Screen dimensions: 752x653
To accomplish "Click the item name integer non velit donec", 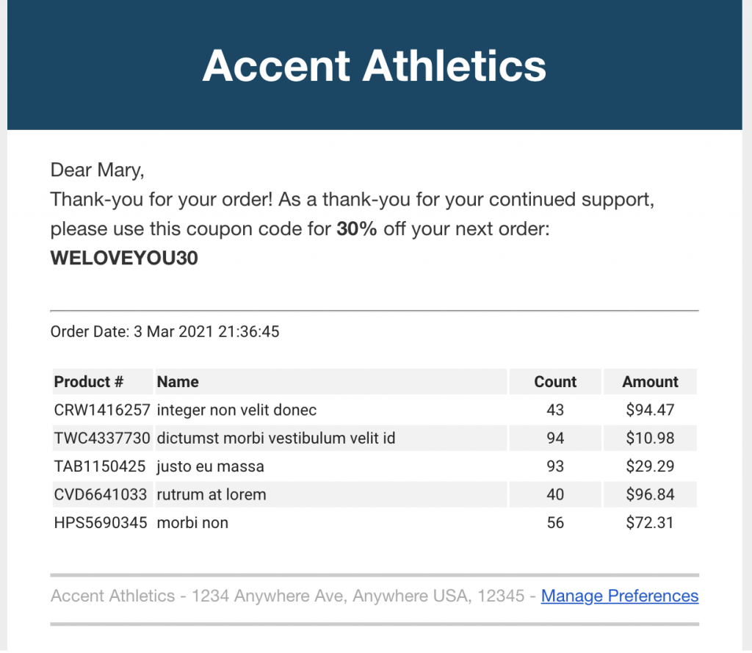I will [236, 410].
